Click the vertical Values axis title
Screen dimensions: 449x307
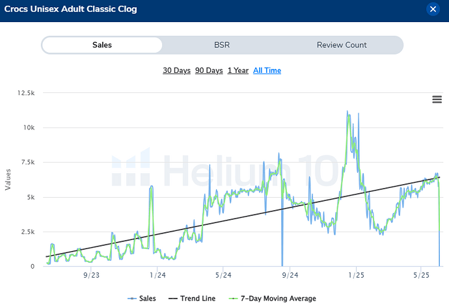pos(8,179)
